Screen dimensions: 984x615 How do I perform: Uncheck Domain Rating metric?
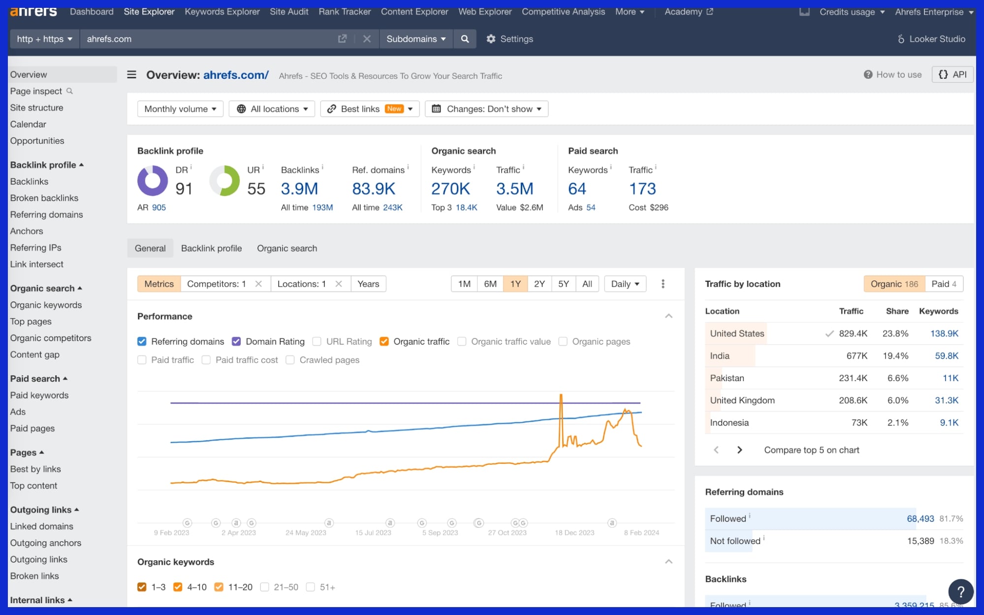pos(236,341)
